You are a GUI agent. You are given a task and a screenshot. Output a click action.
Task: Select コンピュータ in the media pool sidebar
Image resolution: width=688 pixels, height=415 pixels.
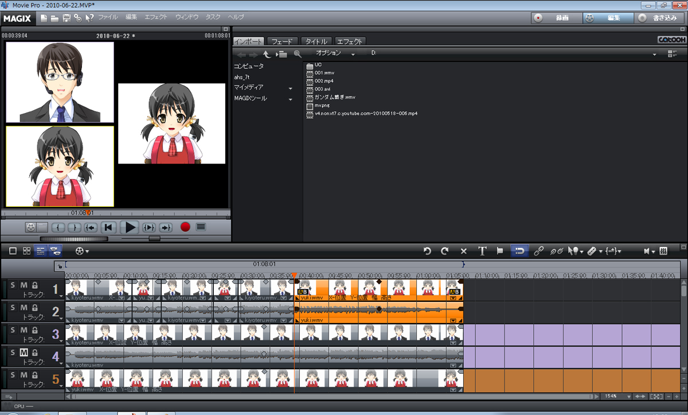249,67
